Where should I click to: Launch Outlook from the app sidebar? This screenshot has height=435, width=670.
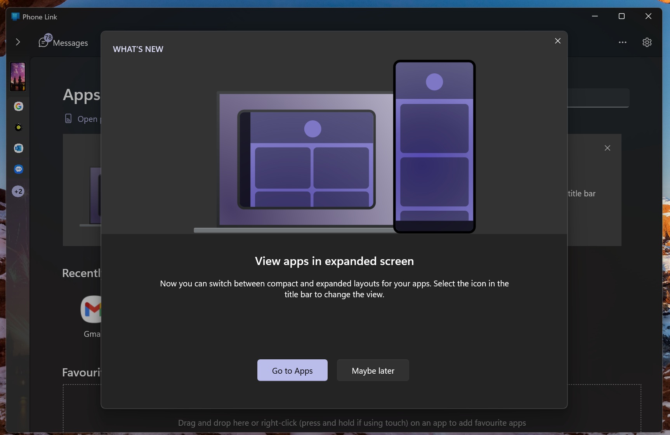pyautogui.click(x=18, y=148)
